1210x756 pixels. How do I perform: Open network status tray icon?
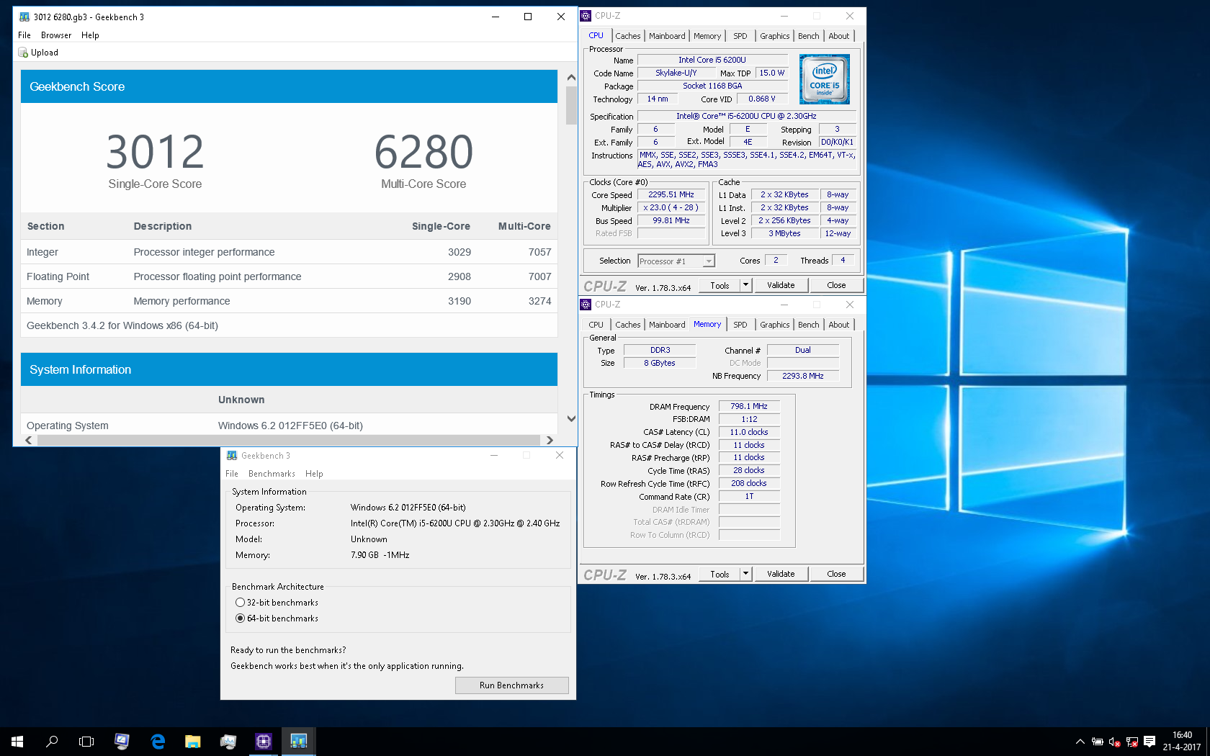[1131, 742]
